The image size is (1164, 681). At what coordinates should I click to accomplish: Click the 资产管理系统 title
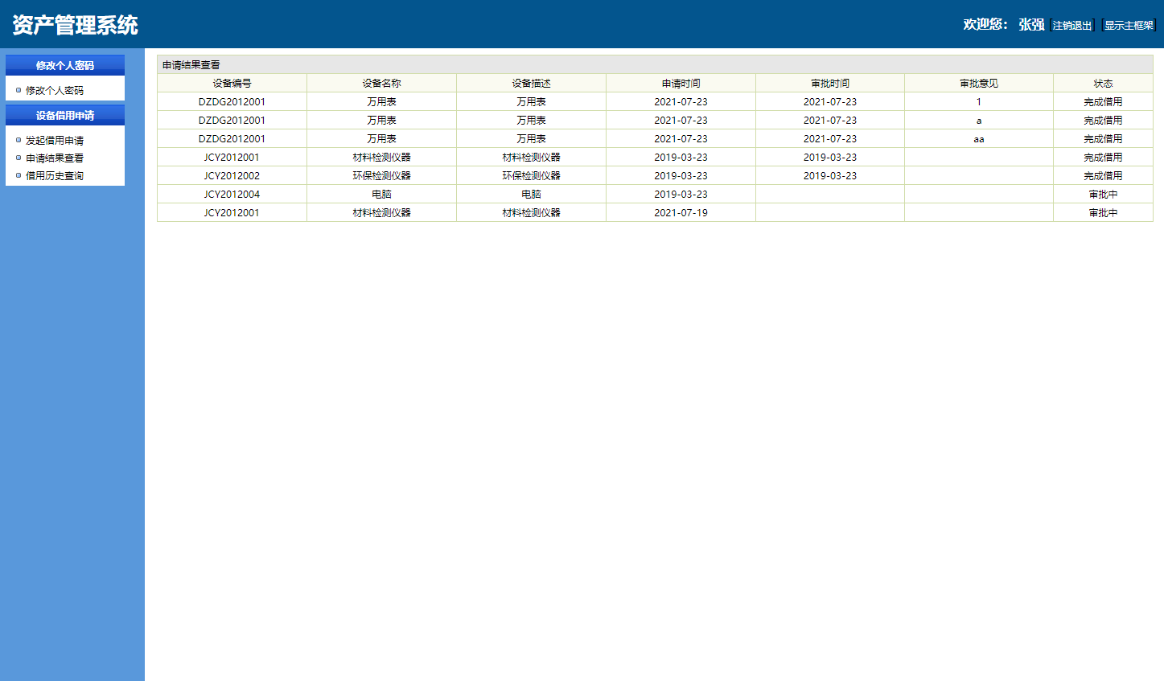(76, 25)
